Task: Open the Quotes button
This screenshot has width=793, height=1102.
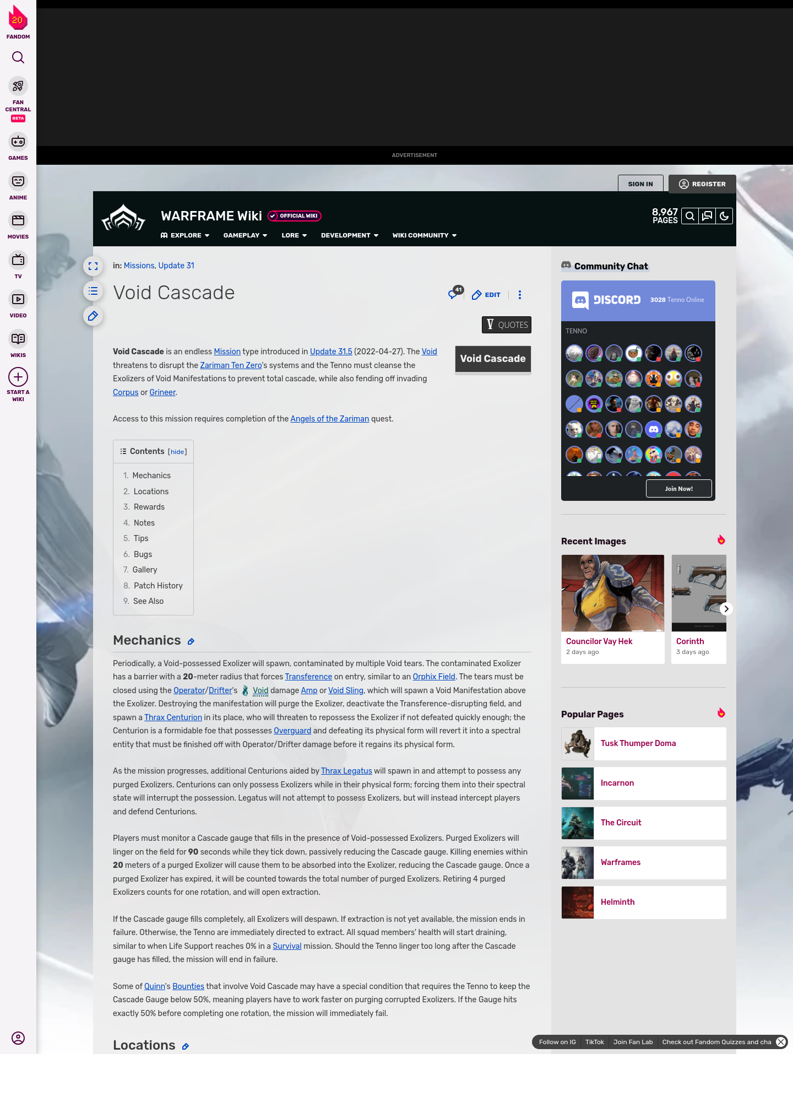Action: pos(507,325)
